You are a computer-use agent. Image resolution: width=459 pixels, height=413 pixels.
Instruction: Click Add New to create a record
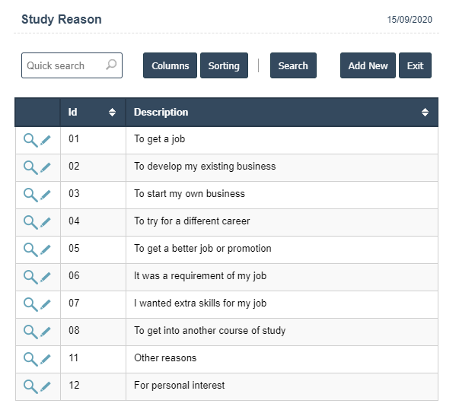[x=368, y=66]
